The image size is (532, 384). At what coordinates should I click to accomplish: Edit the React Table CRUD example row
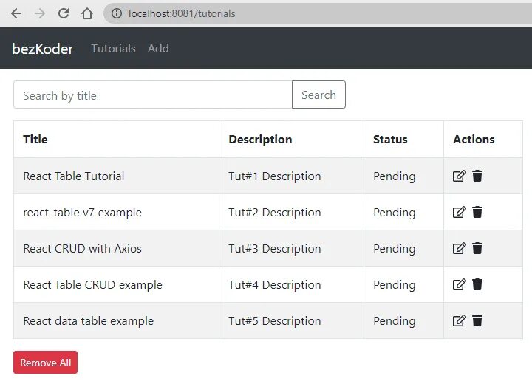click(x=459, y=284)
